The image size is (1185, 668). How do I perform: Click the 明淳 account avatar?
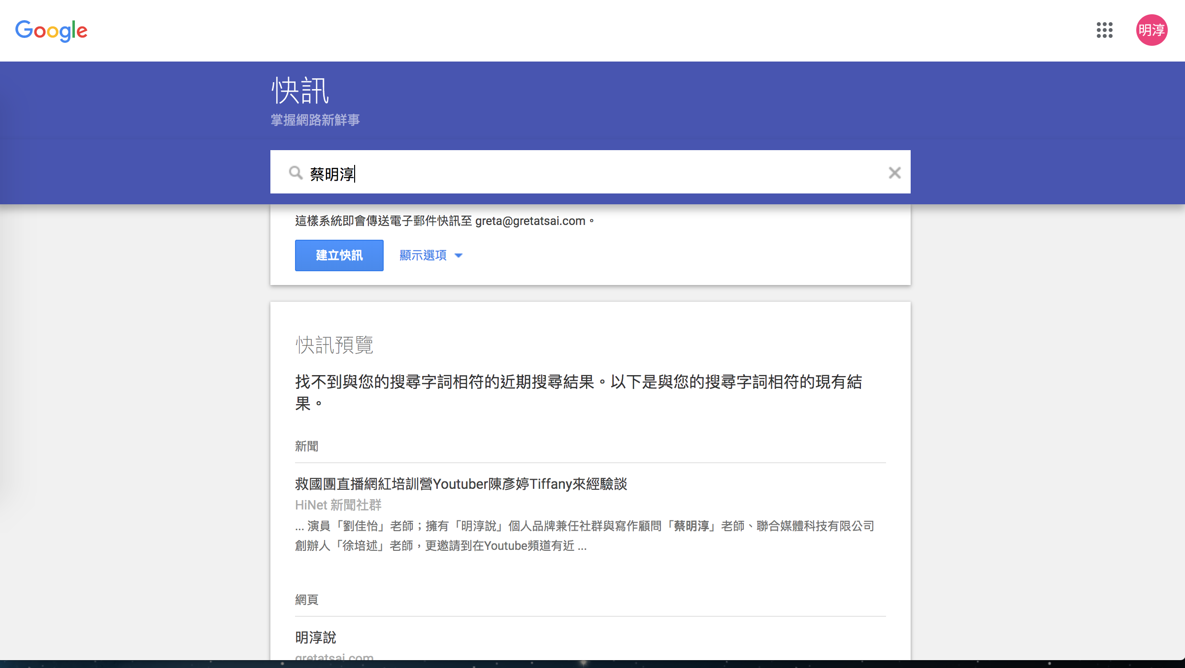coord(1151,30)
